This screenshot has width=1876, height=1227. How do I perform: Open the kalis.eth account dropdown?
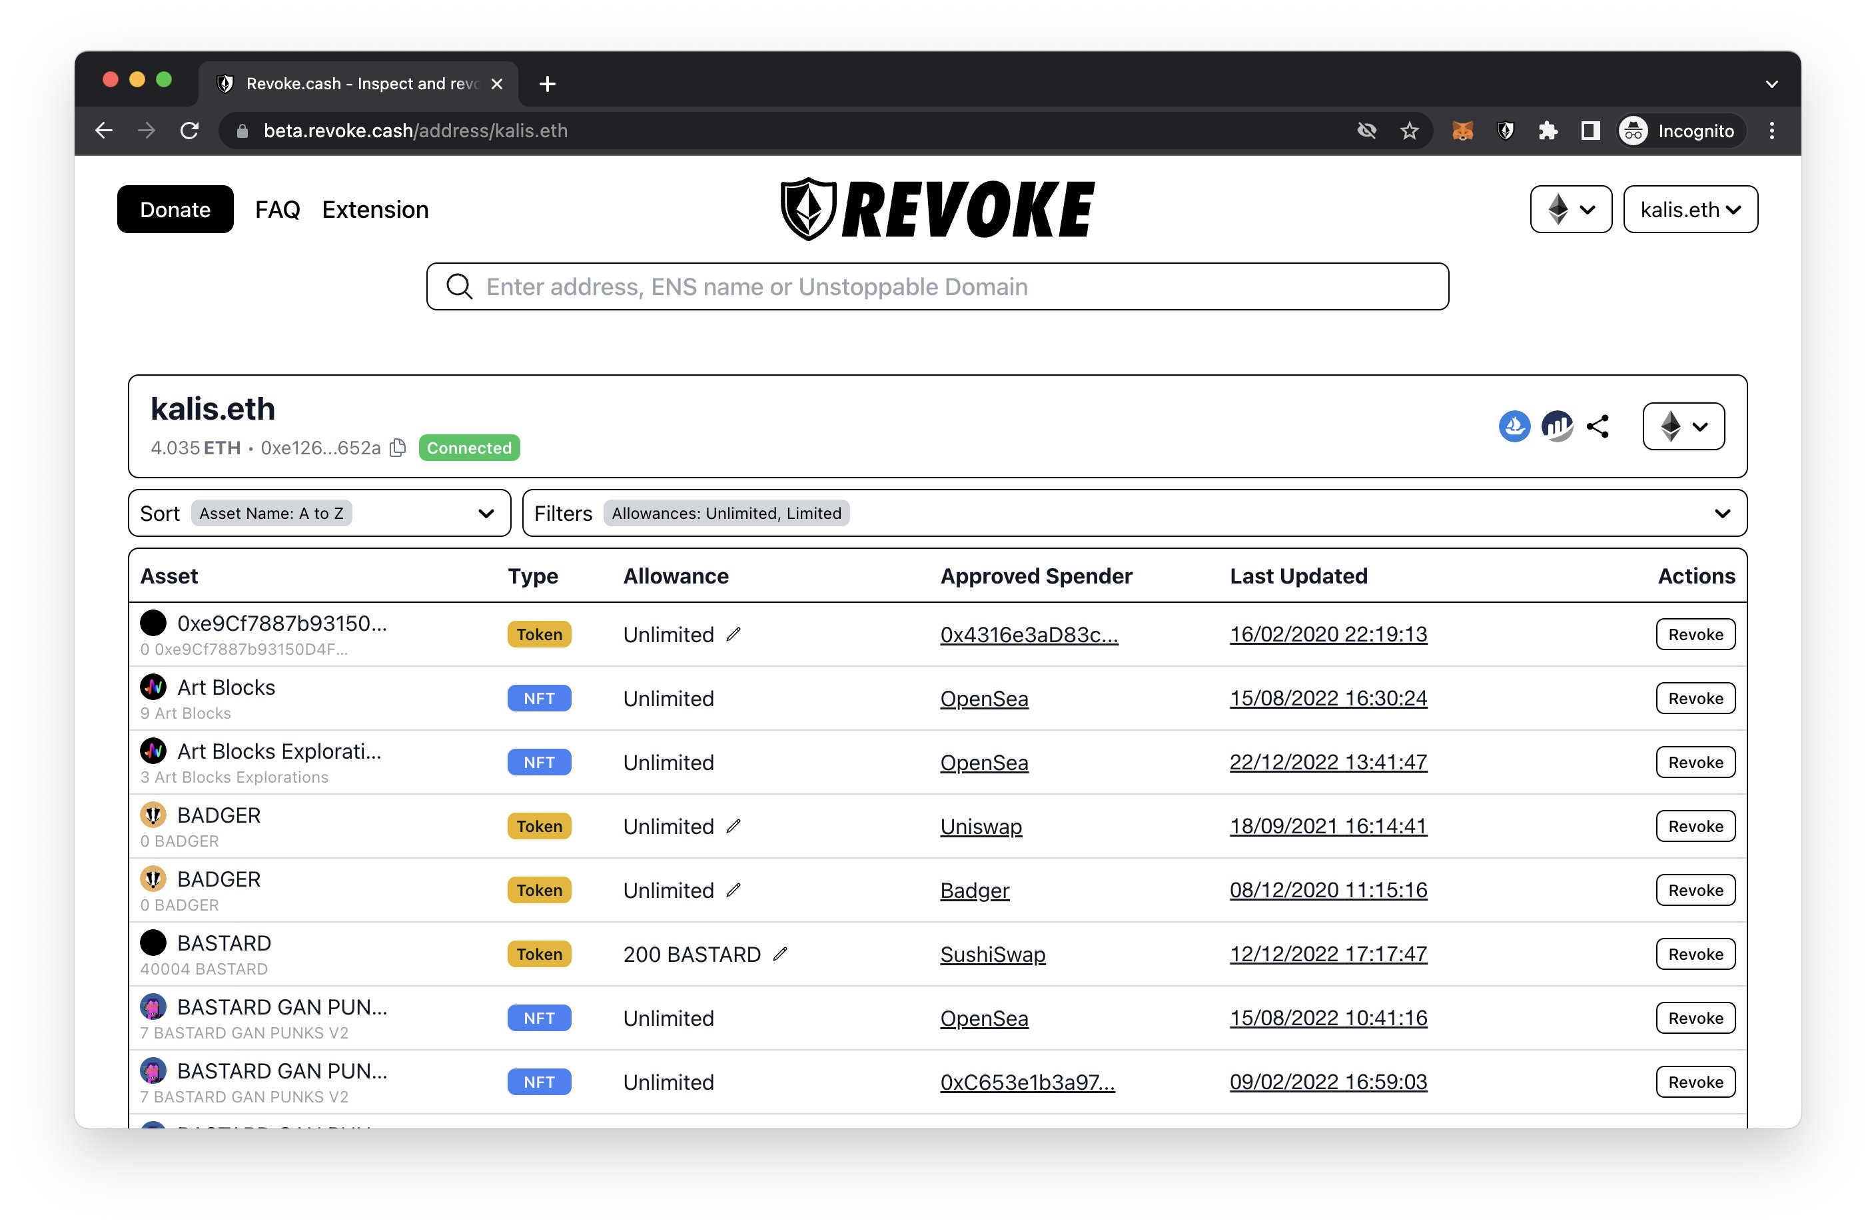point(1690,210)
